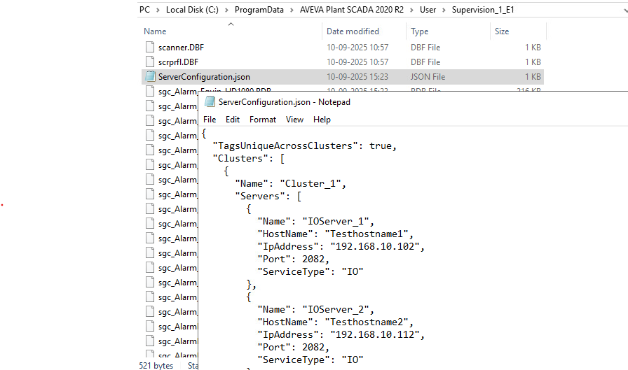Open the Edit menu in Notepad
Screen dimensions: 628x370
[x=232, y=120]
